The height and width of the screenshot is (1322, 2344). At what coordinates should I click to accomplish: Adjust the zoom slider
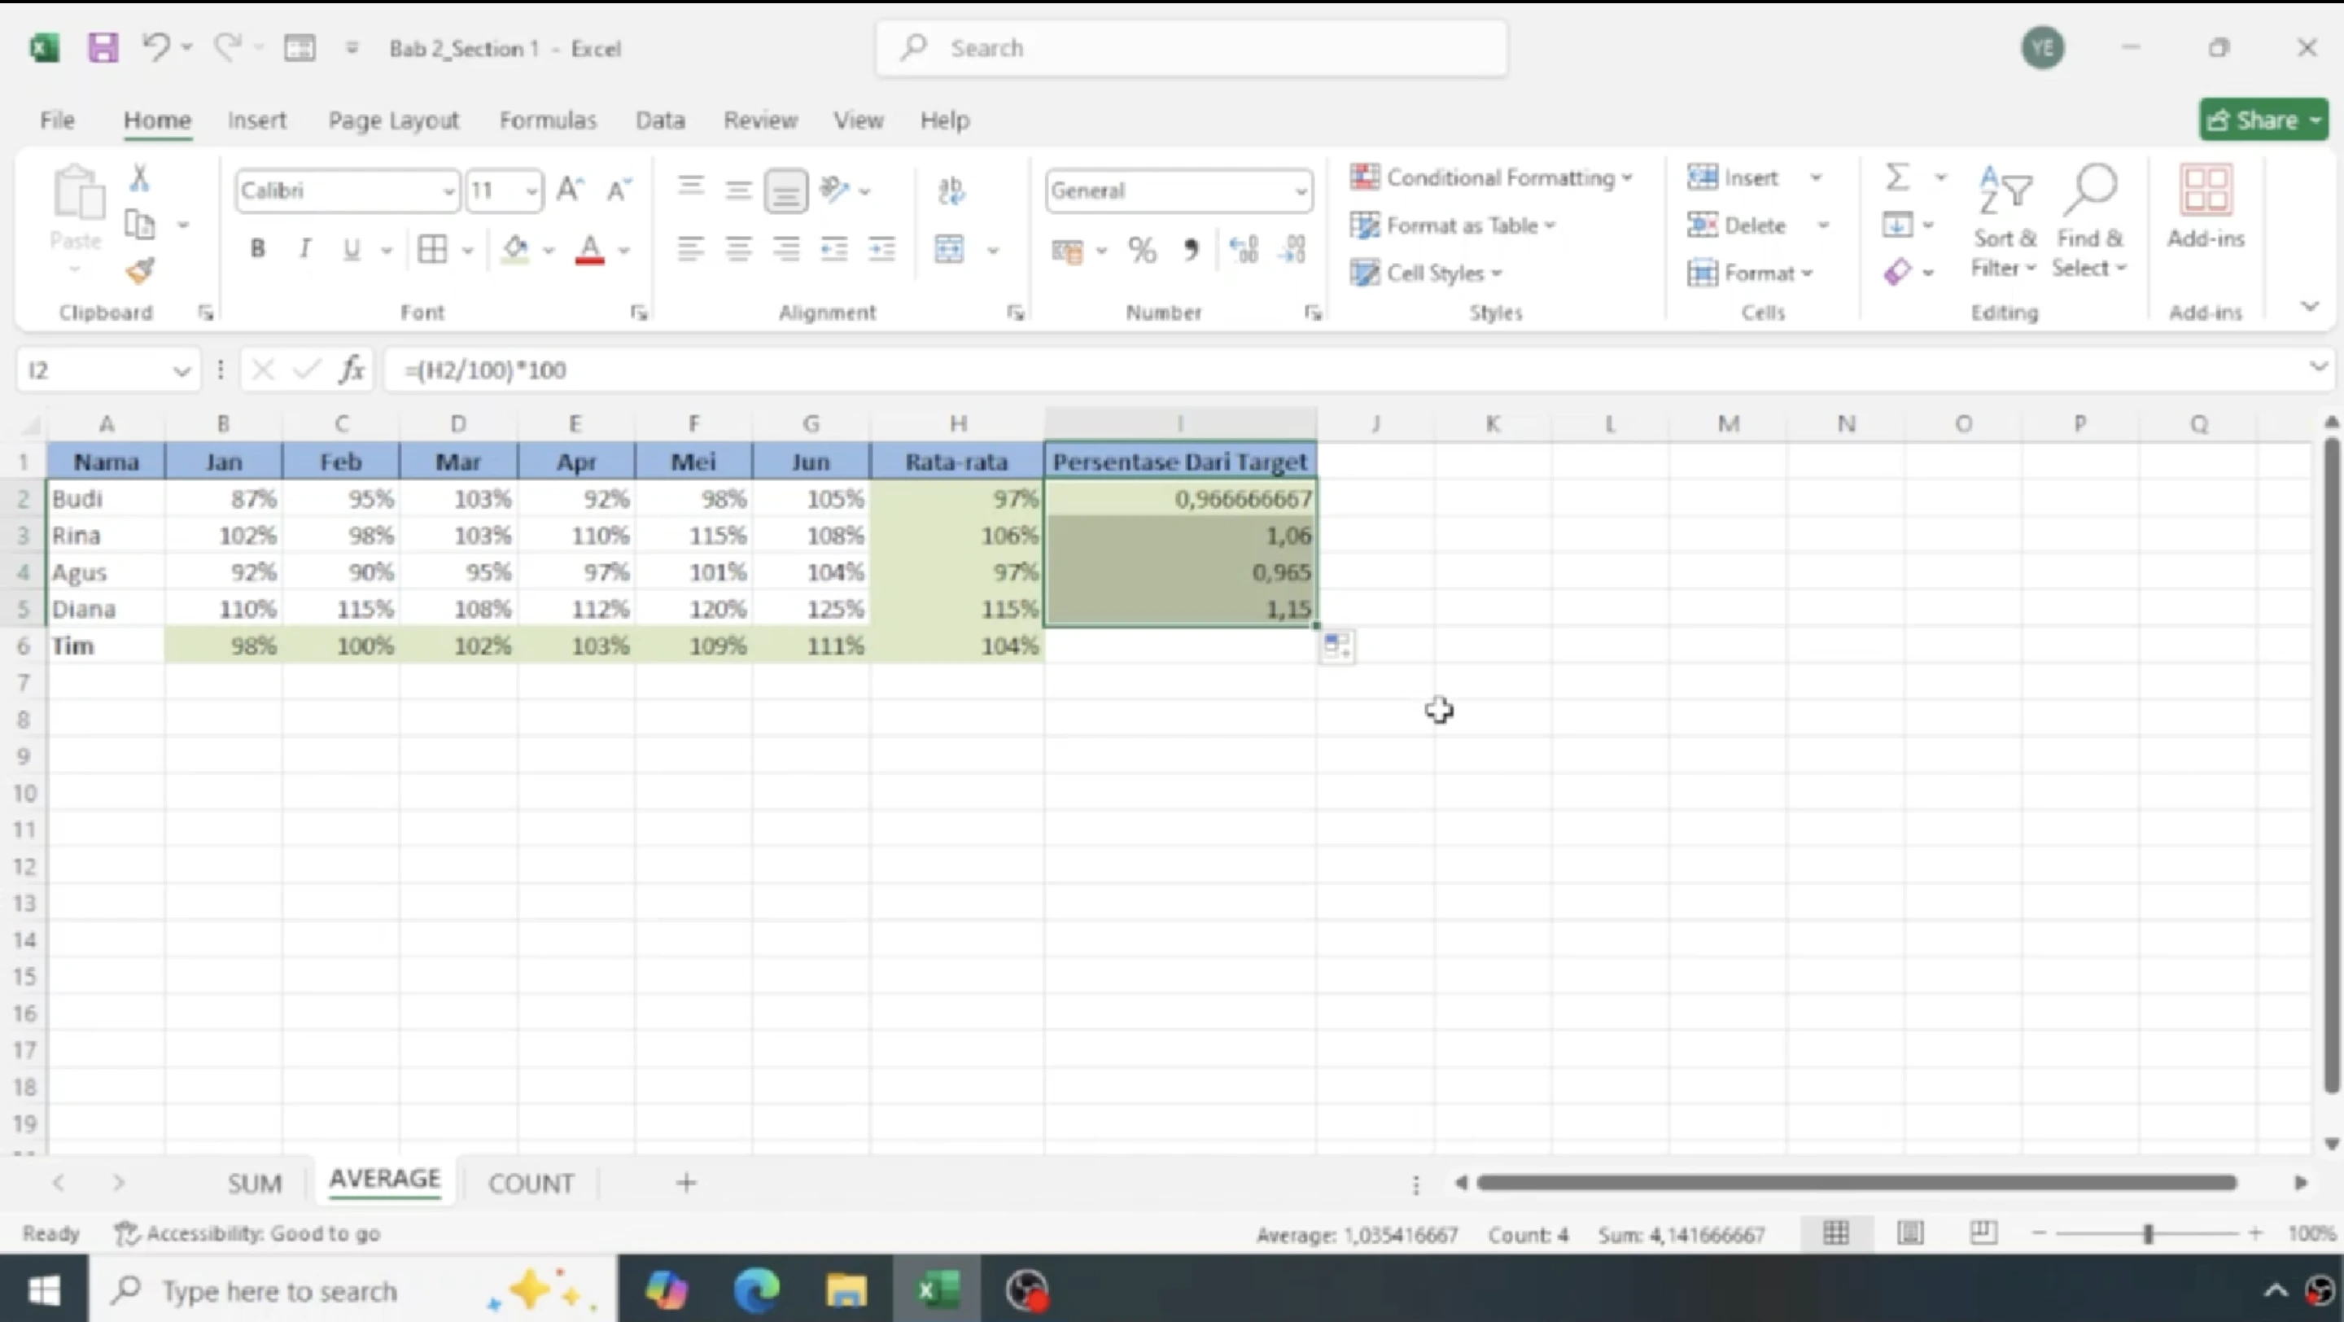pyautogui.click(x=2149, y=1234)
